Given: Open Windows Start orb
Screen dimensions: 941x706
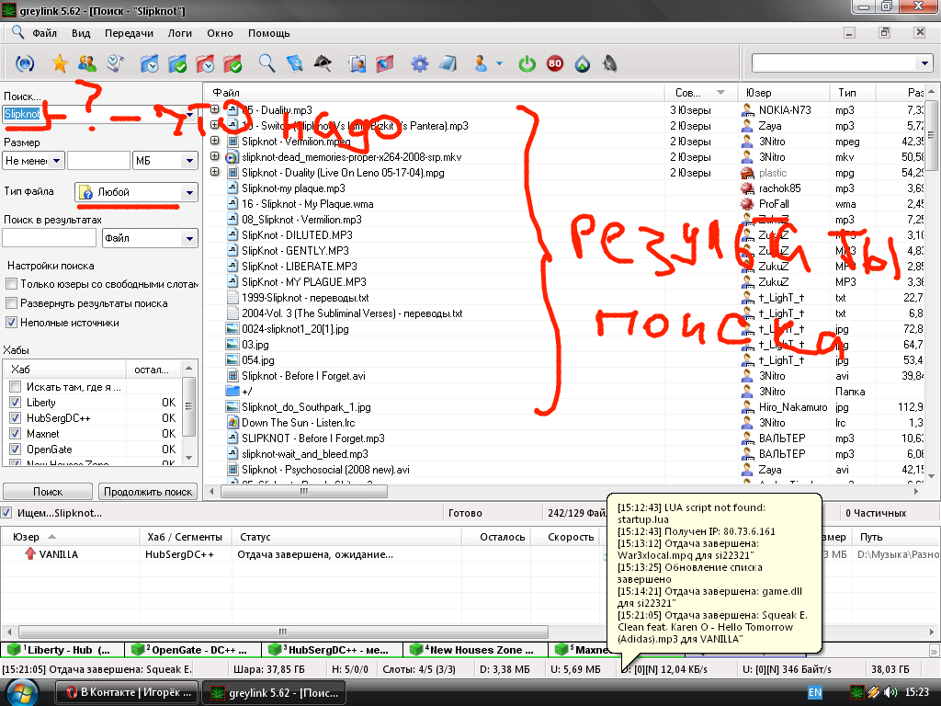Looking at the screenshot, I should pos(22,693).
